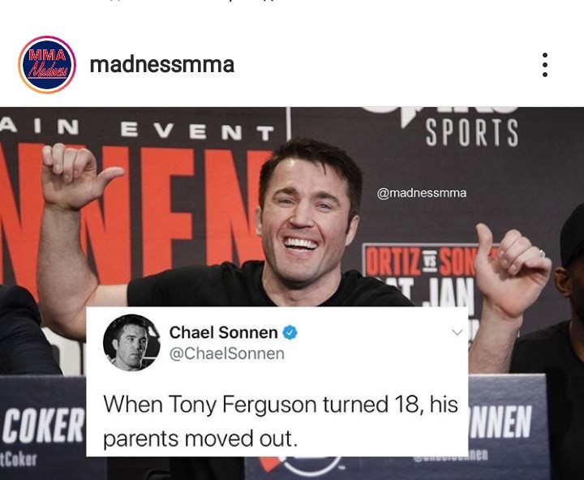584x480 pixels.
Task: Click the COKER nameplate
Action: pos(43,426)
